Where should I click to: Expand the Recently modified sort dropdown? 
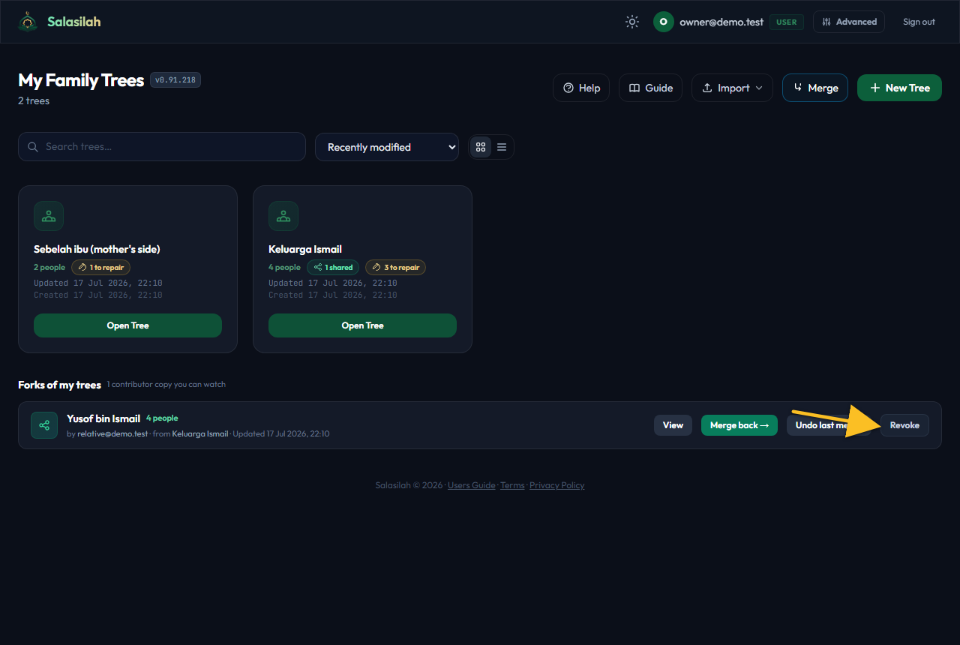click(x=387, y=147)
